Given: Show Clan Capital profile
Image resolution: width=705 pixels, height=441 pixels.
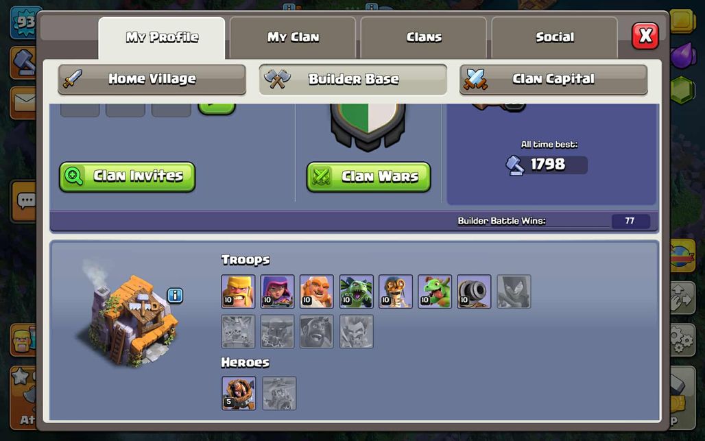Looking at the screenshot, I should click(x=553, y=79).
